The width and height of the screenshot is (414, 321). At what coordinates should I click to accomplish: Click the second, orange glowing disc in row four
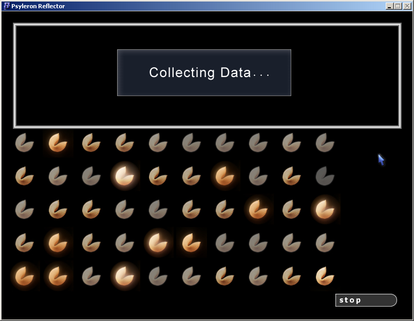pyautogui.click(x=58, y=243)
